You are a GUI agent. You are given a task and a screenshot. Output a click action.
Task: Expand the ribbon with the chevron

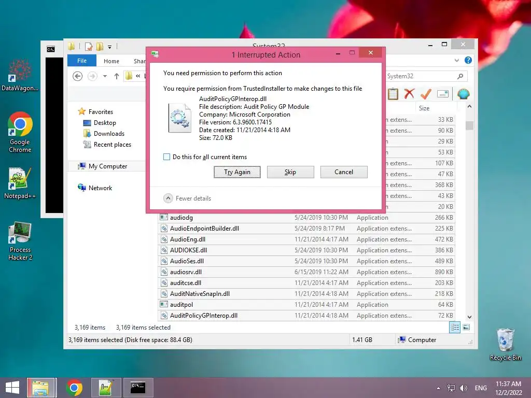(x=456, y=60)
